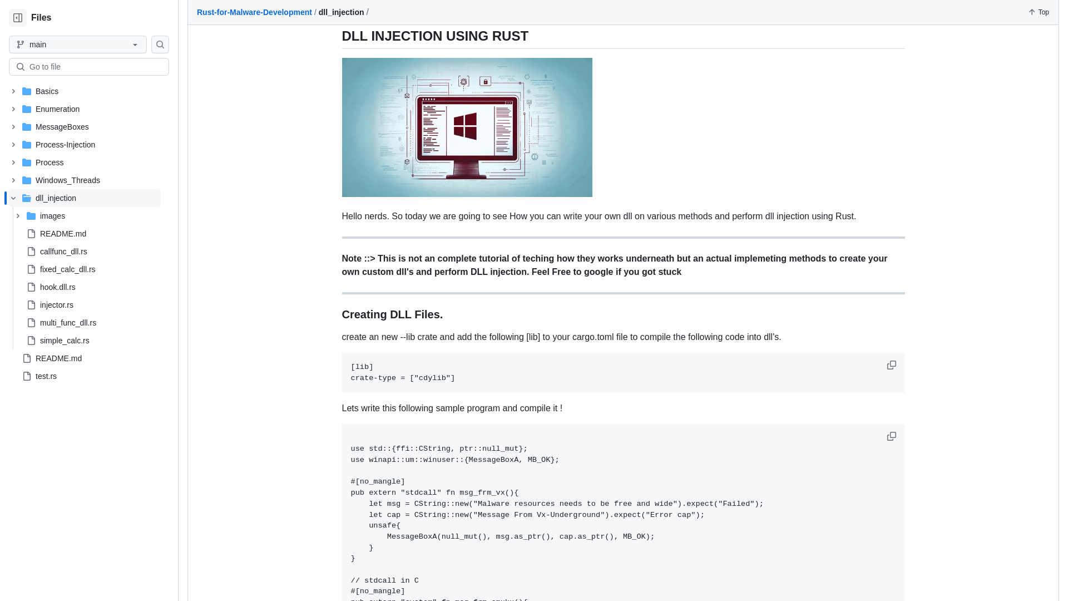Click the Basics folder icon
The height and width of the screenshot is (601, 1068).
27,91
